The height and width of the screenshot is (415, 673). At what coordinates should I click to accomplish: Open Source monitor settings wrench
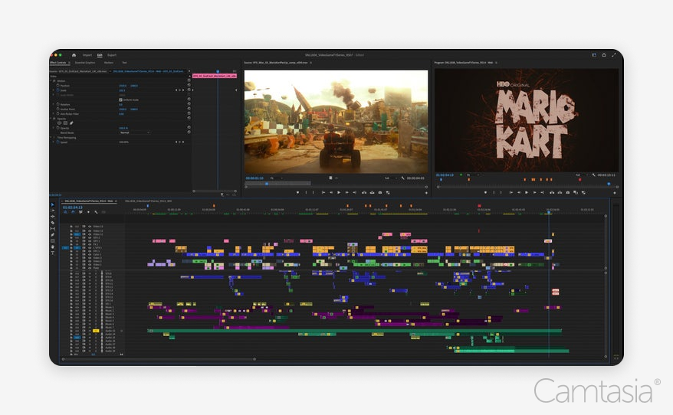[x=402, y=178]
